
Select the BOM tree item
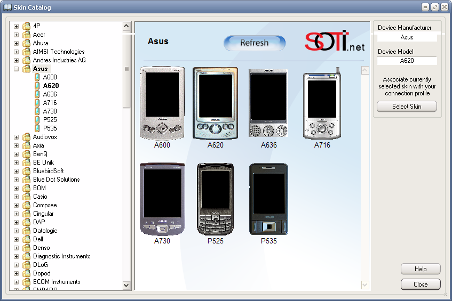pyautogui.click(x=39, y=188)
